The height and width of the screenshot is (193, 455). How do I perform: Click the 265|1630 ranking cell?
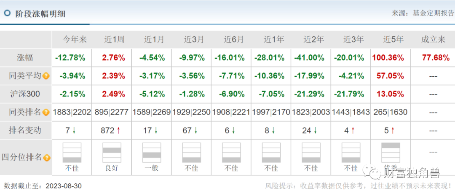(391, 113)
